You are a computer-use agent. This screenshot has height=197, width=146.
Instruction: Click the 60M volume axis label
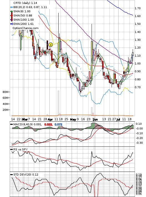click(5, 98)
